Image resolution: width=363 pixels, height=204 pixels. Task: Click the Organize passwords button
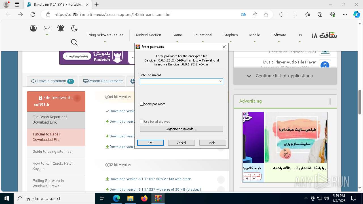coord(181,129)
